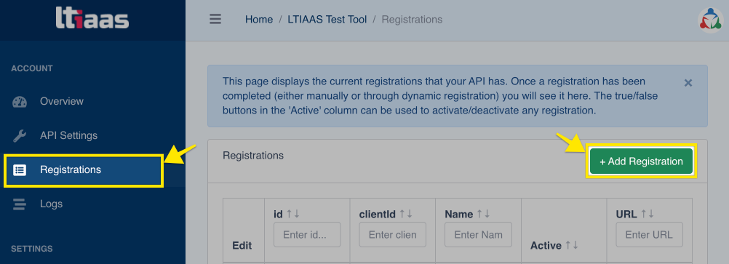Open API Settings in sidebar
Screen dimensions: 729x264
pos(68,136)
